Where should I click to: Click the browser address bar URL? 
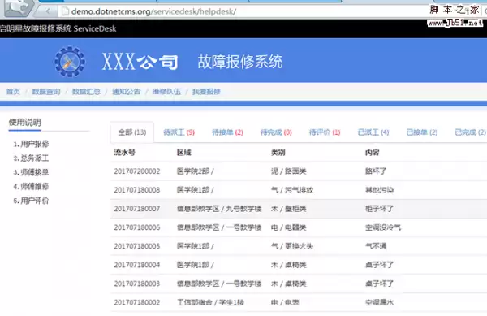(x=153, y=11)
